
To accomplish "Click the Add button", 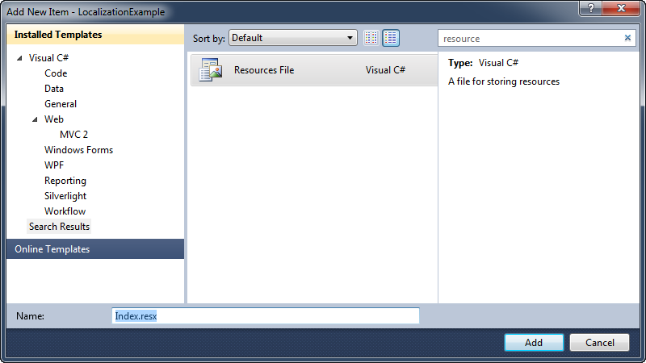I will click(534, 342).
